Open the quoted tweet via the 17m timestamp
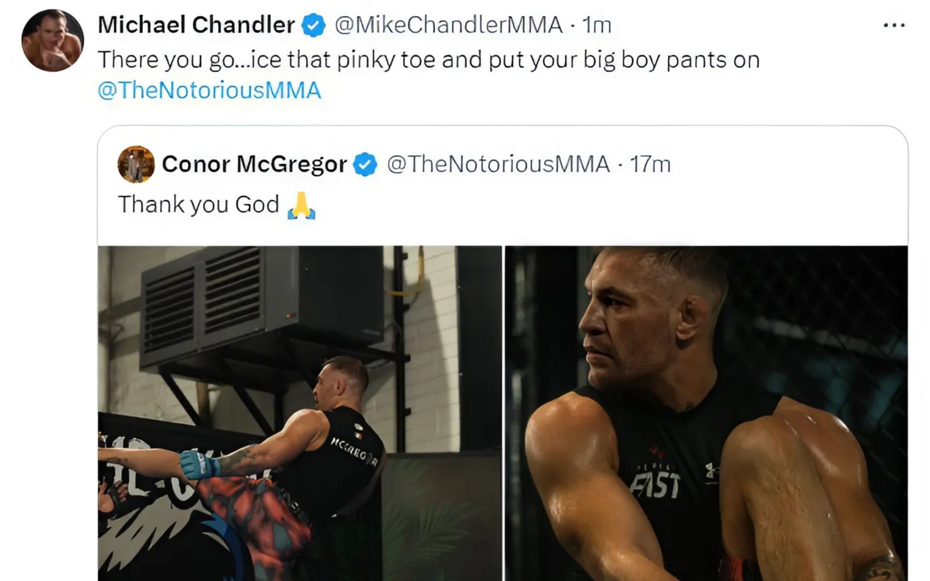This screenshot has width=930, height=581. coord(650,165)
